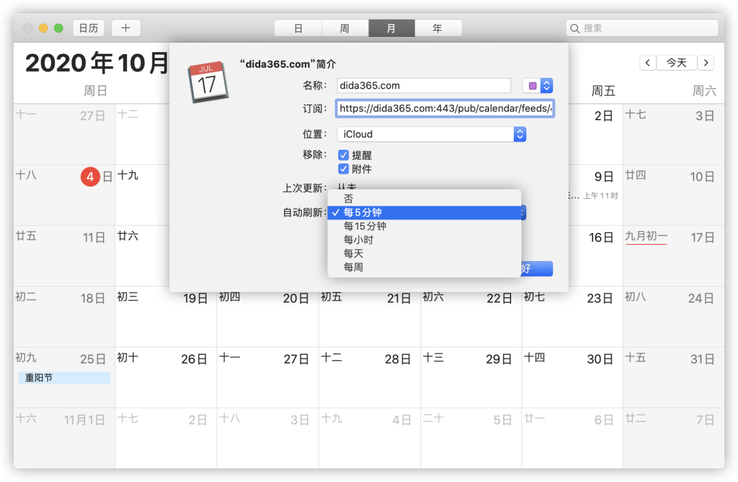
Task: Select the 18日 day cell
Action: [64, 317]
